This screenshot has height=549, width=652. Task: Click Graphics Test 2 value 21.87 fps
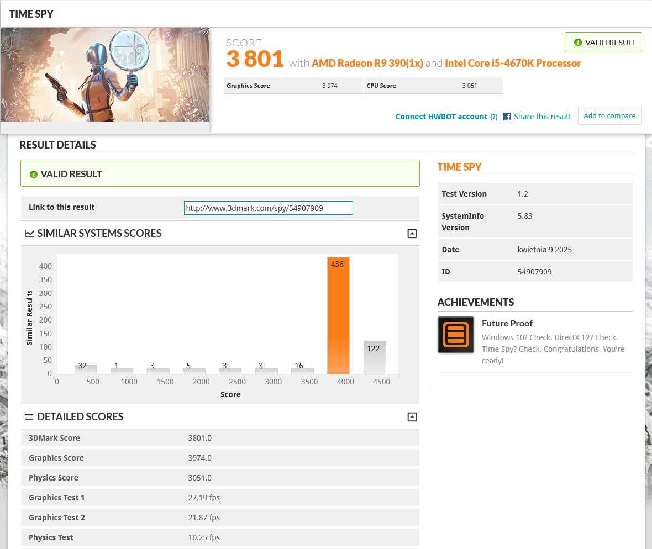pyautogui.click(x=204, y=518)
